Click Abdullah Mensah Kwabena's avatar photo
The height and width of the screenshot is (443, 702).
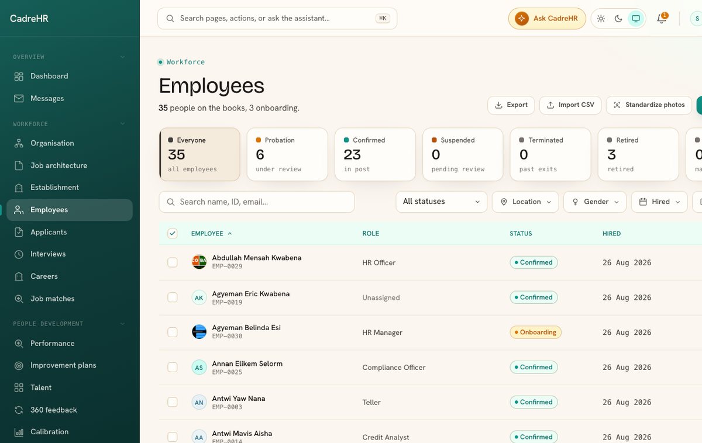199,262
